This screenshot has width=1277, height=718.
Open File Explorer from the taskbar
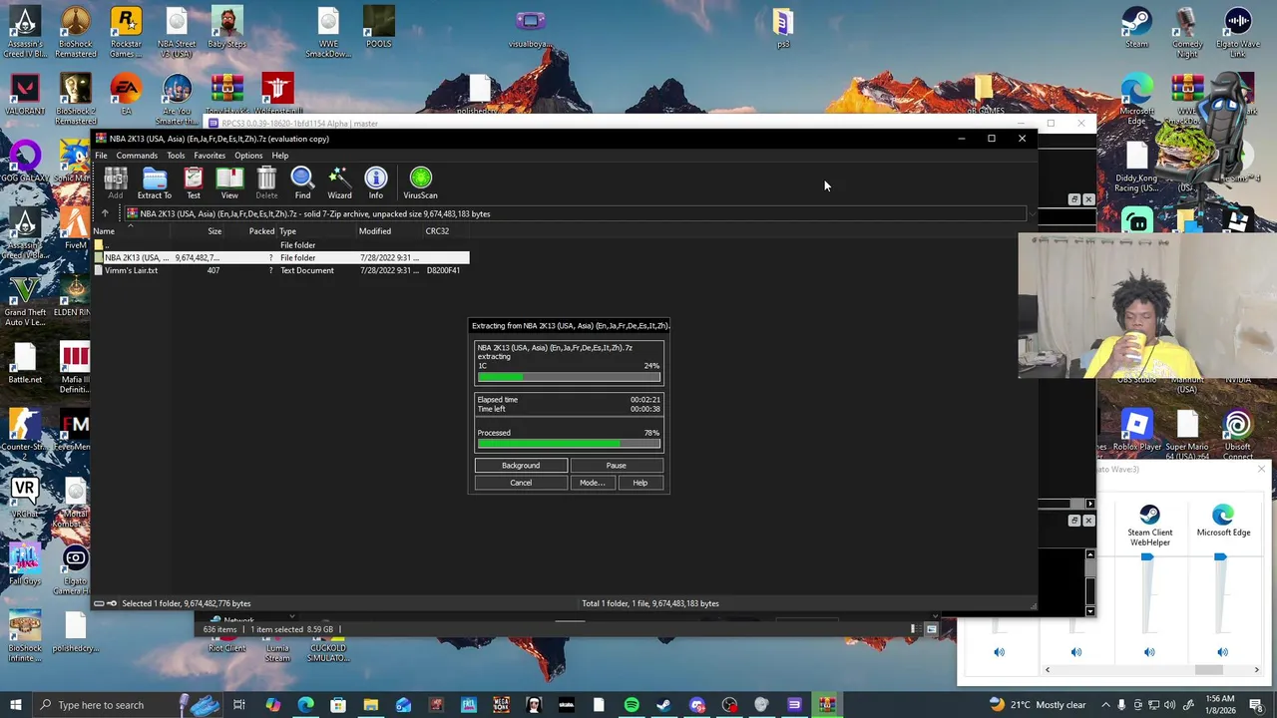tap(370, 705)
